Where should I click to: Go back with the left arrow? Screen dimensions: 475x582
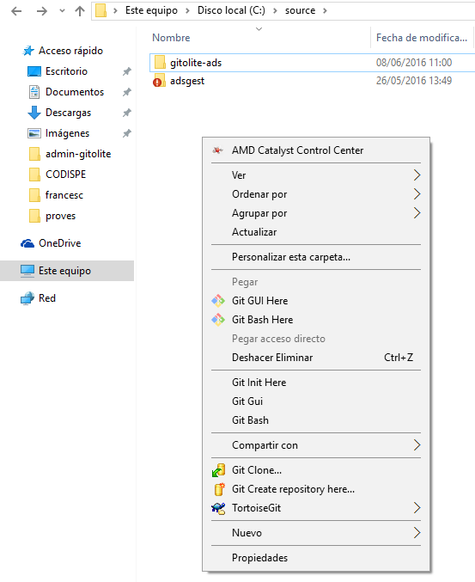pyautogui.click(x=16, y=11)
